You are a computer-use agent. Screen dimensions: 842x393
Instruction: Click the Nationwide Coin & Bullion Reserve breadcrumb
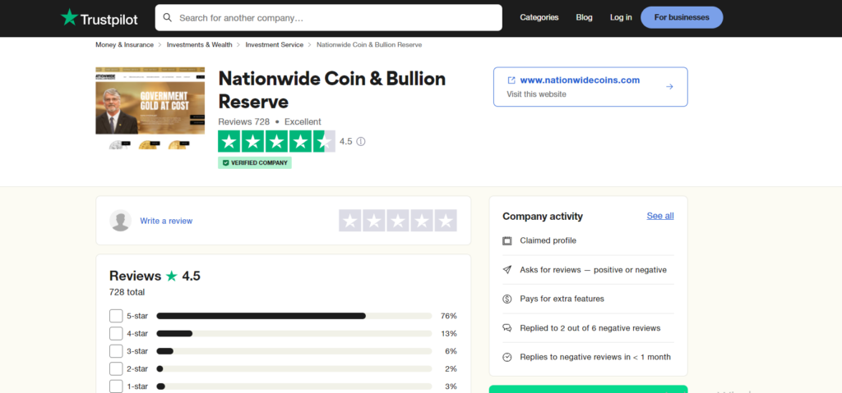369,45
